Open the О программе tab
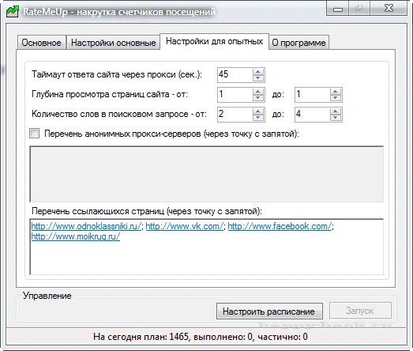The height and width of the screenshot is (351, 413). pyautogui.click(x=298, y=43)
